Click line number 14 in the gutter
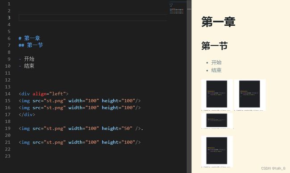 pos(8,94)
